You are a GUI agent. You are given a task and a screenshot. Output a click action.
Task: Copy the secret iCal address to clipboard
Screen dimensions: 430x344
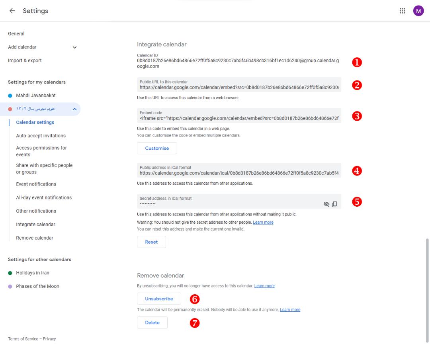(334, 204)
